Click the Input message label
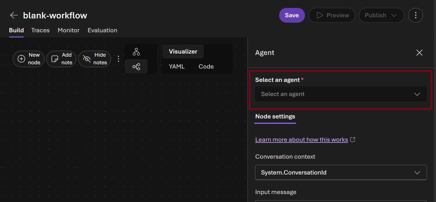This screenshot has height=202, width=436. 276,192
